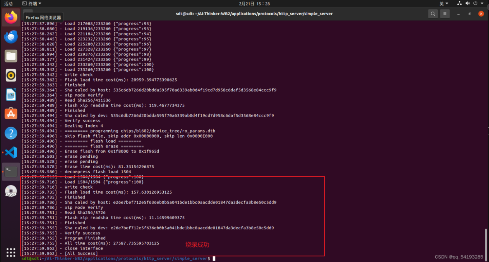Expand the 英 input method dropdown

click(x=444, y=3)
